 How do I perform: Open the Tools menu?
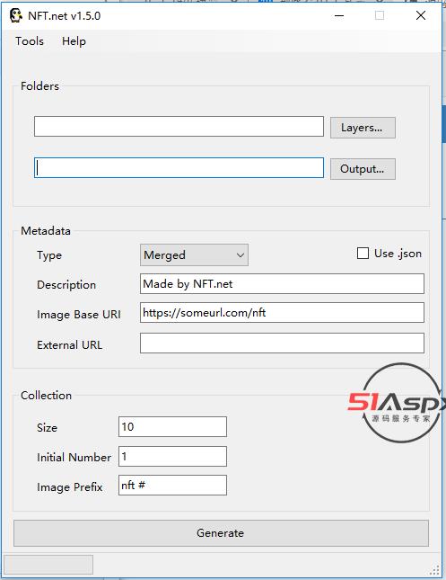(x=30, y=41)
